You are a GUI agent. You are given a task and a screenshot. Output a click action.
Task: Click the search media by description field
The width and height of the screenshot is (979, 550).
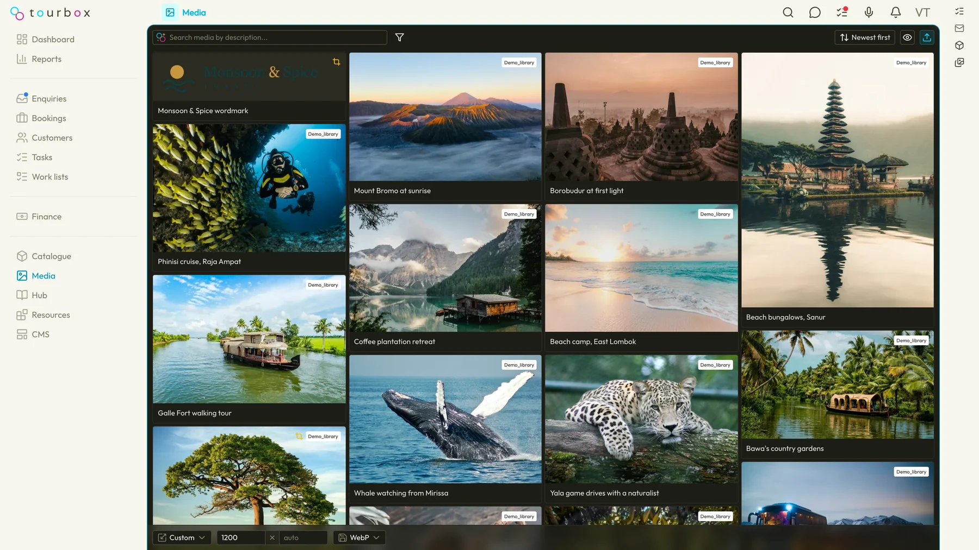[x=270, y=37]
